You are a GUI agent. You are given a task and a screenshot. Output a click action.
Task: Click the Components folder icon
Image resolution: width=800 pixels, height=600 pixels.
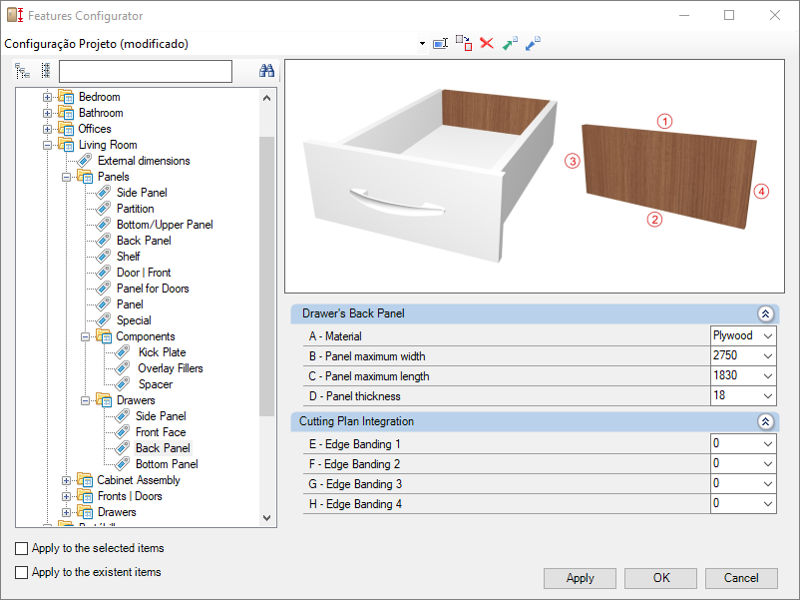[x=104, y=336]
